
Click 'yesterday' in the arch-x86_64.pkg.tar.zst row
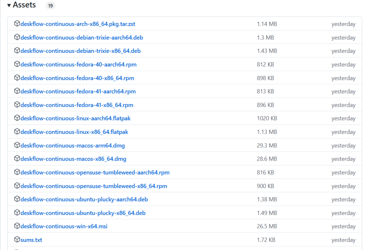click(343, 24)
